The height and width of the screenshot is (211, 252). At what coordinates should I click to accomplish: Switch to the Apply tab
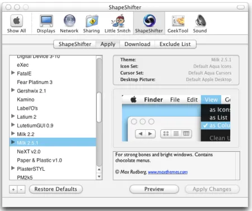pyautogui.click(x=108, y=44)
